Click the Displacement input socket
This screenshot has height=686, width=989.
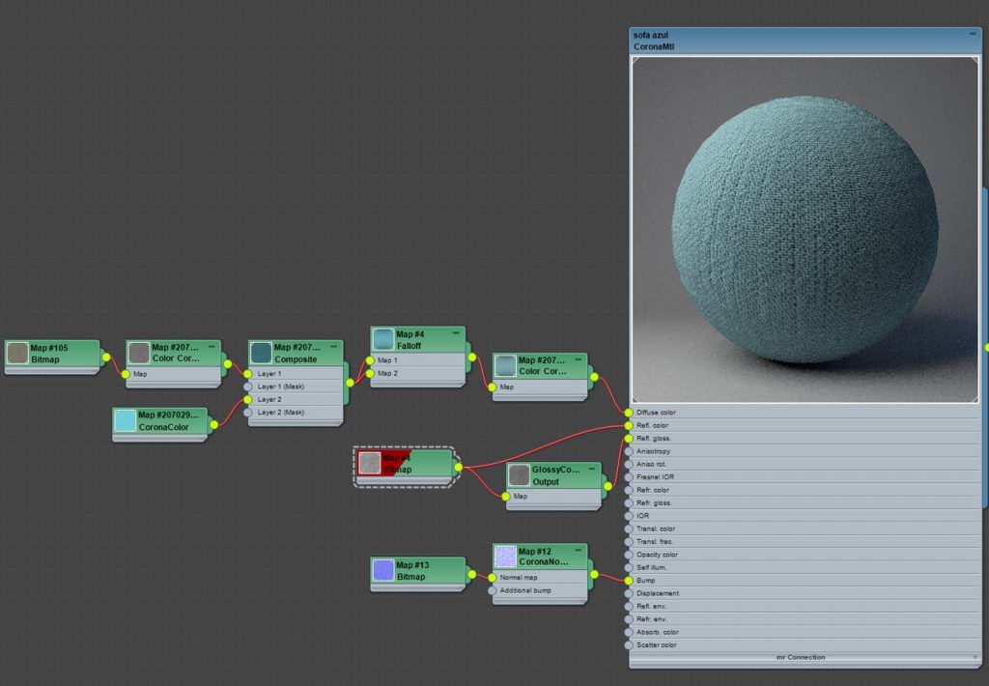point(628,594)
